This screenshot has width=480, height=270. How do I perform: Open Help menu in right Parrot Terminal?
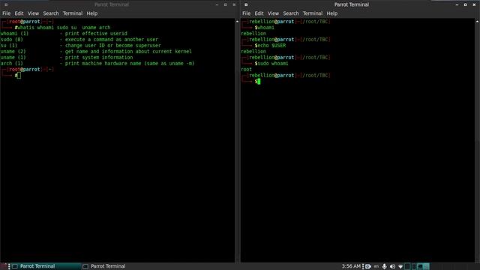click(331, 13)
